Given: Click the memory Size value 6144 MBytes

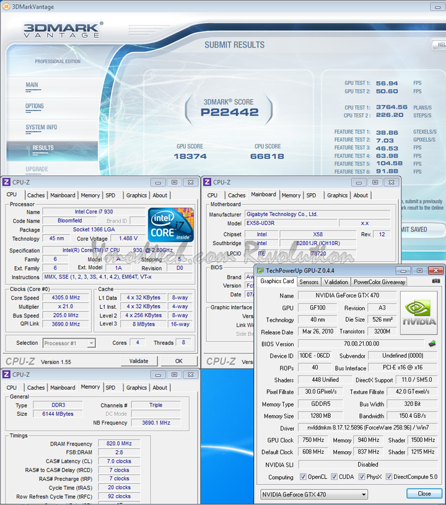Looking at the screenshot, I should (58, 414).
